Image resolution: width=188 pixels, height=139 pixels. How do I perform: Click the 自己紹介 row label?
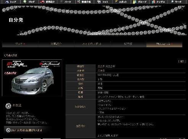(80, 126)
